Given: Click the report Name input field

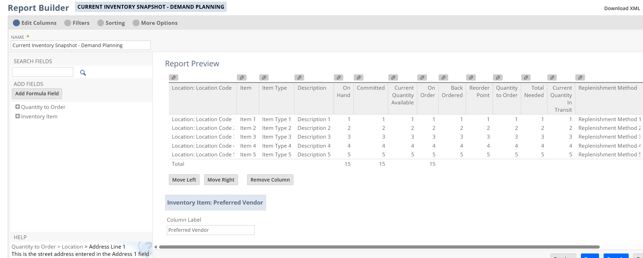Looking at the screenshot, I should (x=81, y=45).
